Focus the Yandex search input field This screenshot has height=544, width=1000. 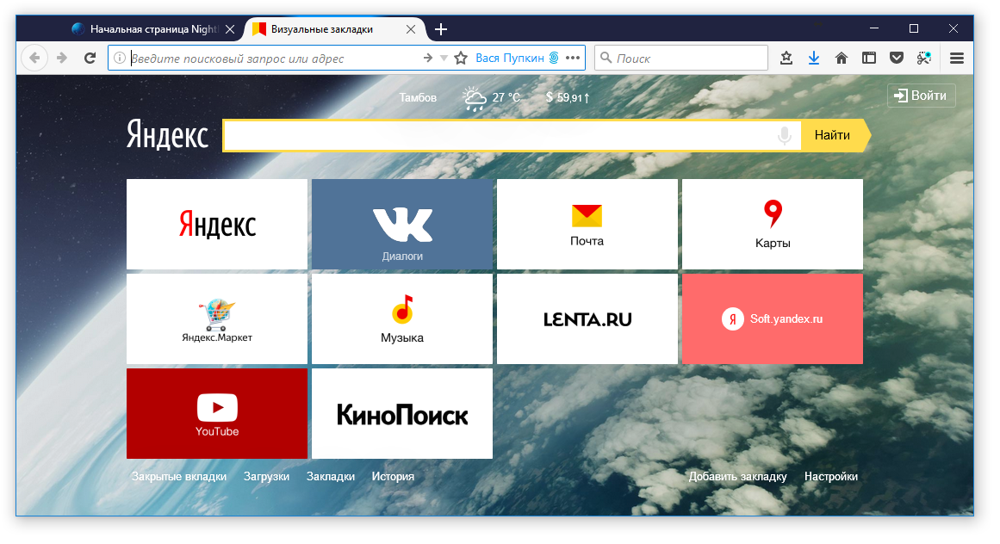(x=500, y=136)
